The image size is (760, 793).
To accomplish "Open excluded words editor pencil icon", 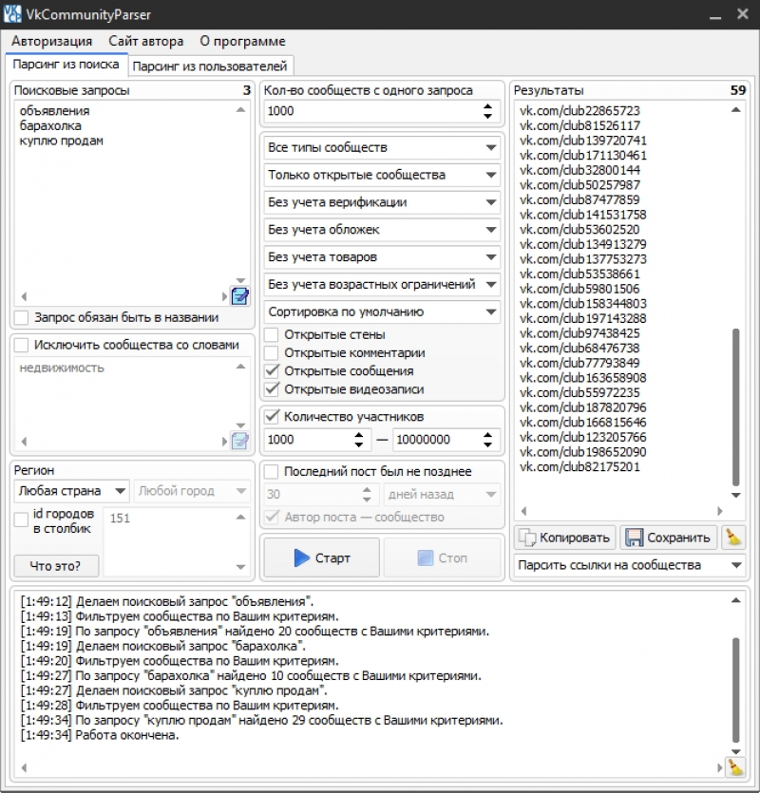I will click(239, 441).
